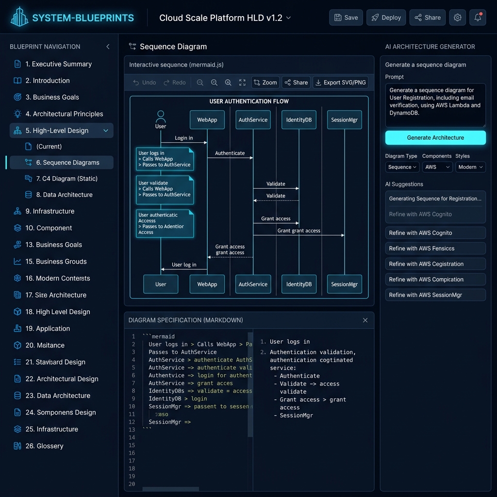Open the Components AWS dropdown

(437, 167)
